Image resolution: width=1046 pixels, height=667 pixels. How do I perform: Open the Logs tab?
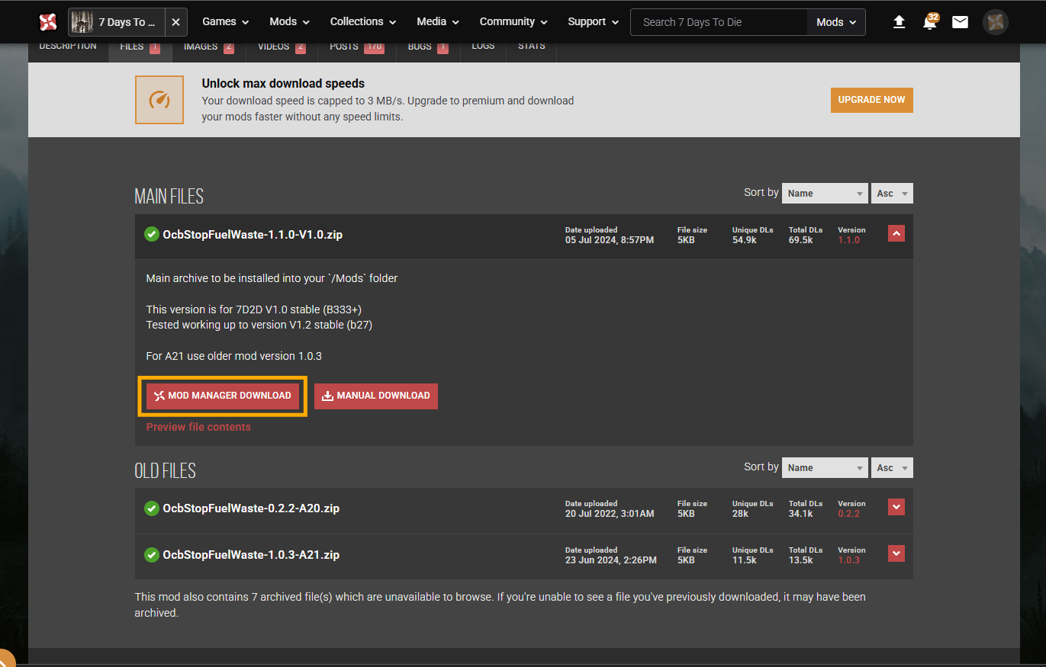483,48
